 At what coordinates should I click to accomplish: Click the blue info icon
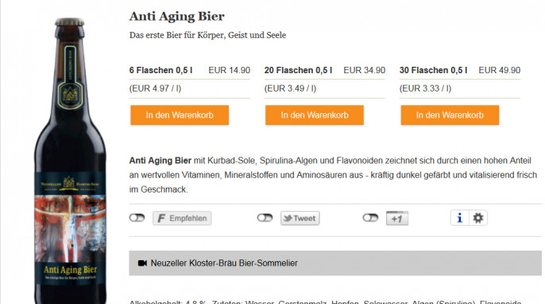[459, 218]
